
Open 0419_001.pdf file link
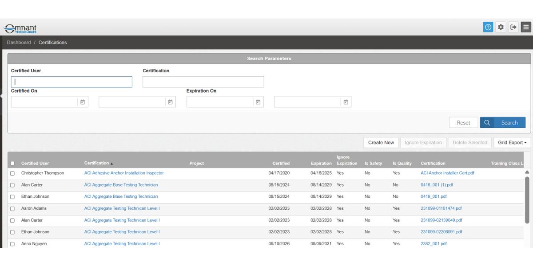click(434, 196)
